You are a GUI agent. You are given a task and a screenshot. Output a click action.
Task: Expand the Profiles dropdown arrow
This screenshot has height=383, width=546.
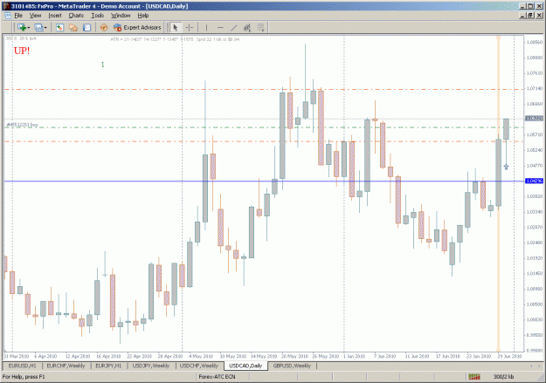[x=45, y=27]
